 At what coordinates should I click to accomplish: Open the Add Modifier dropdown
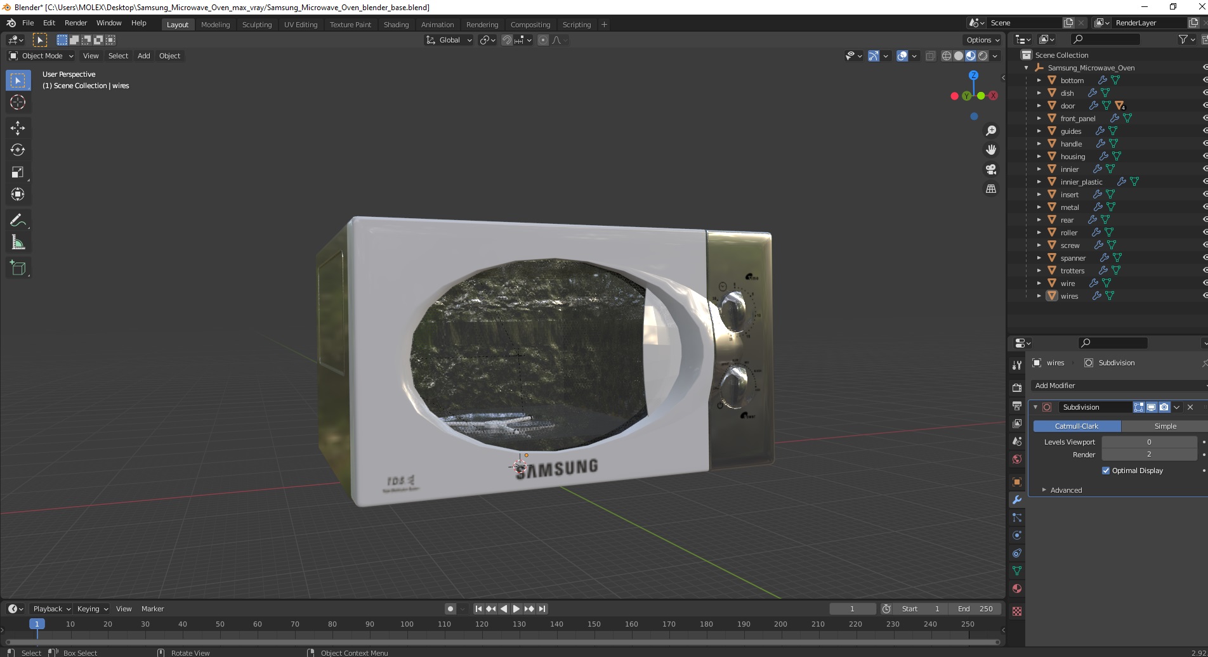click(x=1119, y=386)
